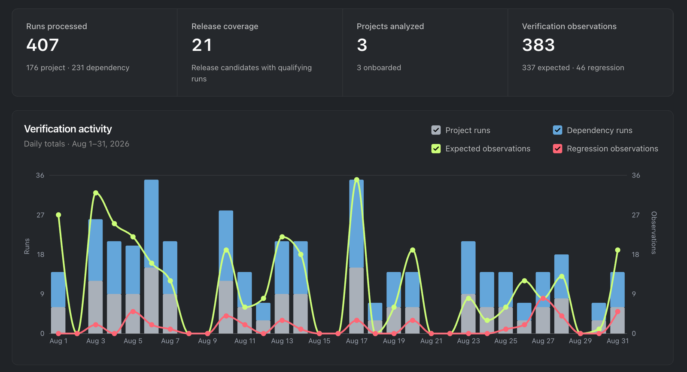Click the Aug 10 project runs bar
The width and height of the screenshot is (687, 372).
pos(226,307)
